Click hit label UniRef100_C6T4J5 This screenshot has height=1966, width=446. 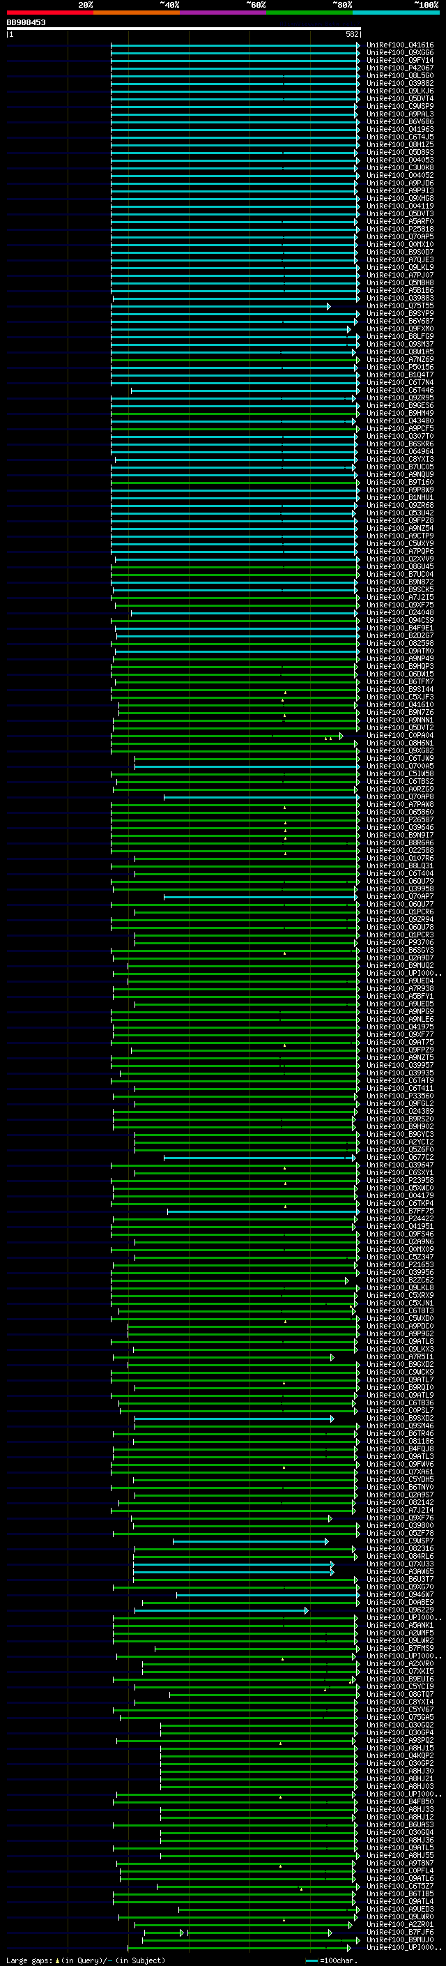coord(400,137)
